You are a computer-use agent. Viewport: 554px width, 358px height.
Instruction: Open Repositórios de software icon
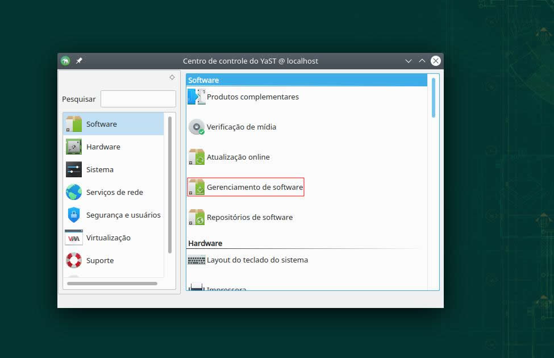(197, 218)
